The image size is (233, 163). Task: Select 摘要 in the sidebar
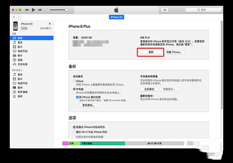[32, 38]
